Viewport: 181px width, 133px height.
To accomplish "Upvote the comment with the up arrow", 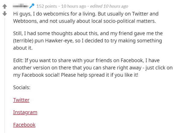I will coord(5,7).
